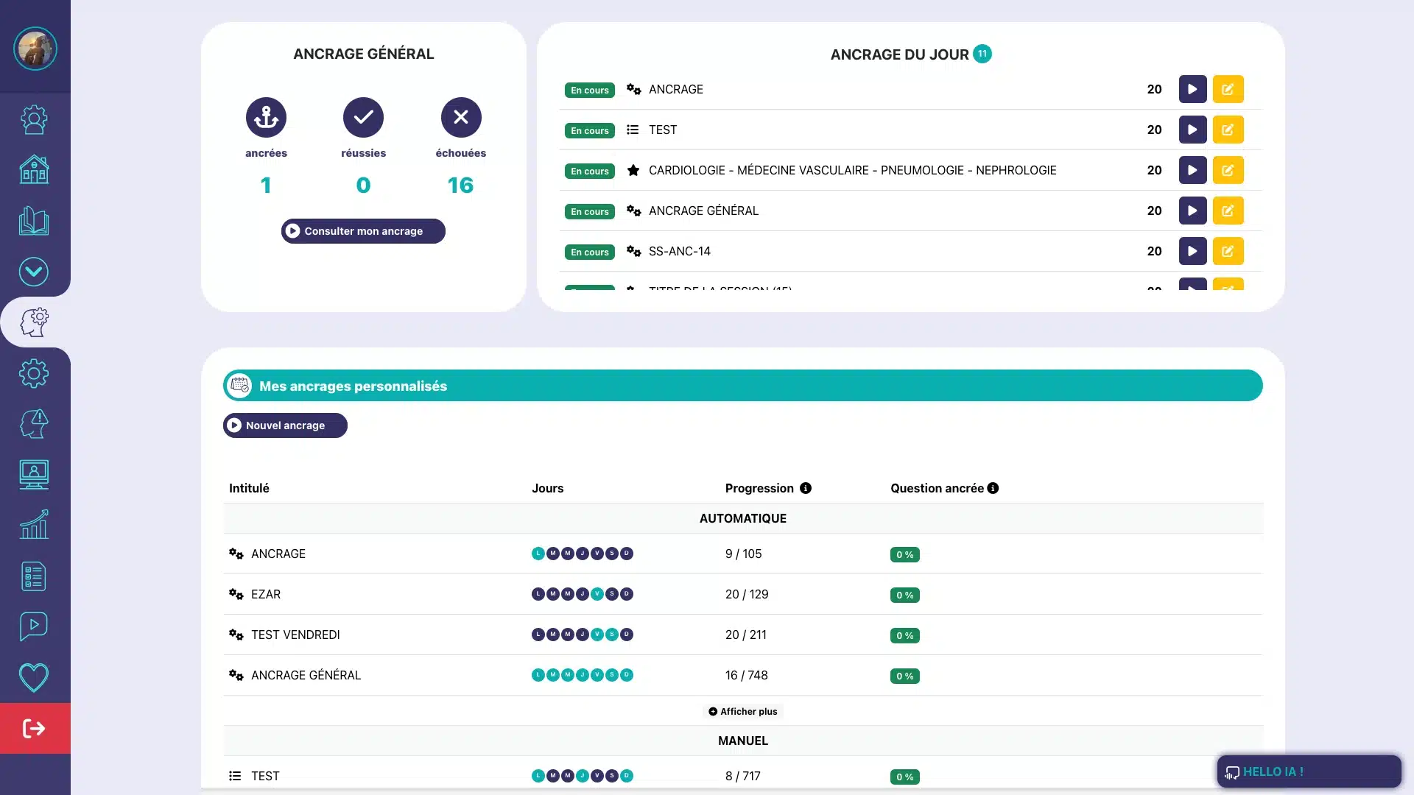The height and width of the screenshot is (795, 1414).
Task: Open the video chat bubble sidebar icon
Action: click(x=34, y=626)
